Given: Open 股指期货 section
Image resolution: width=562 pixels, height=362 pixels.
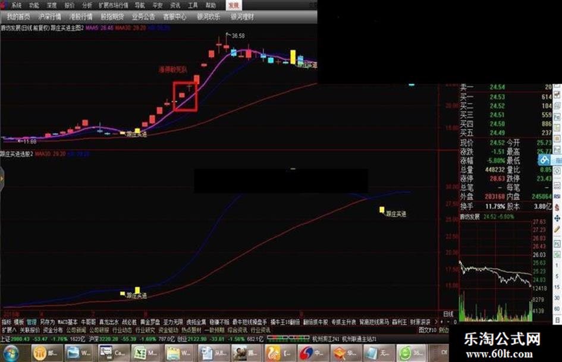Looking at the screenshot, I should pos(112,17).
